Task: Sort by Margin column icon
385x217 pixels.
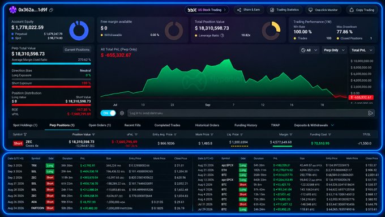Action: pyautogui.click(x=291, y=135)
